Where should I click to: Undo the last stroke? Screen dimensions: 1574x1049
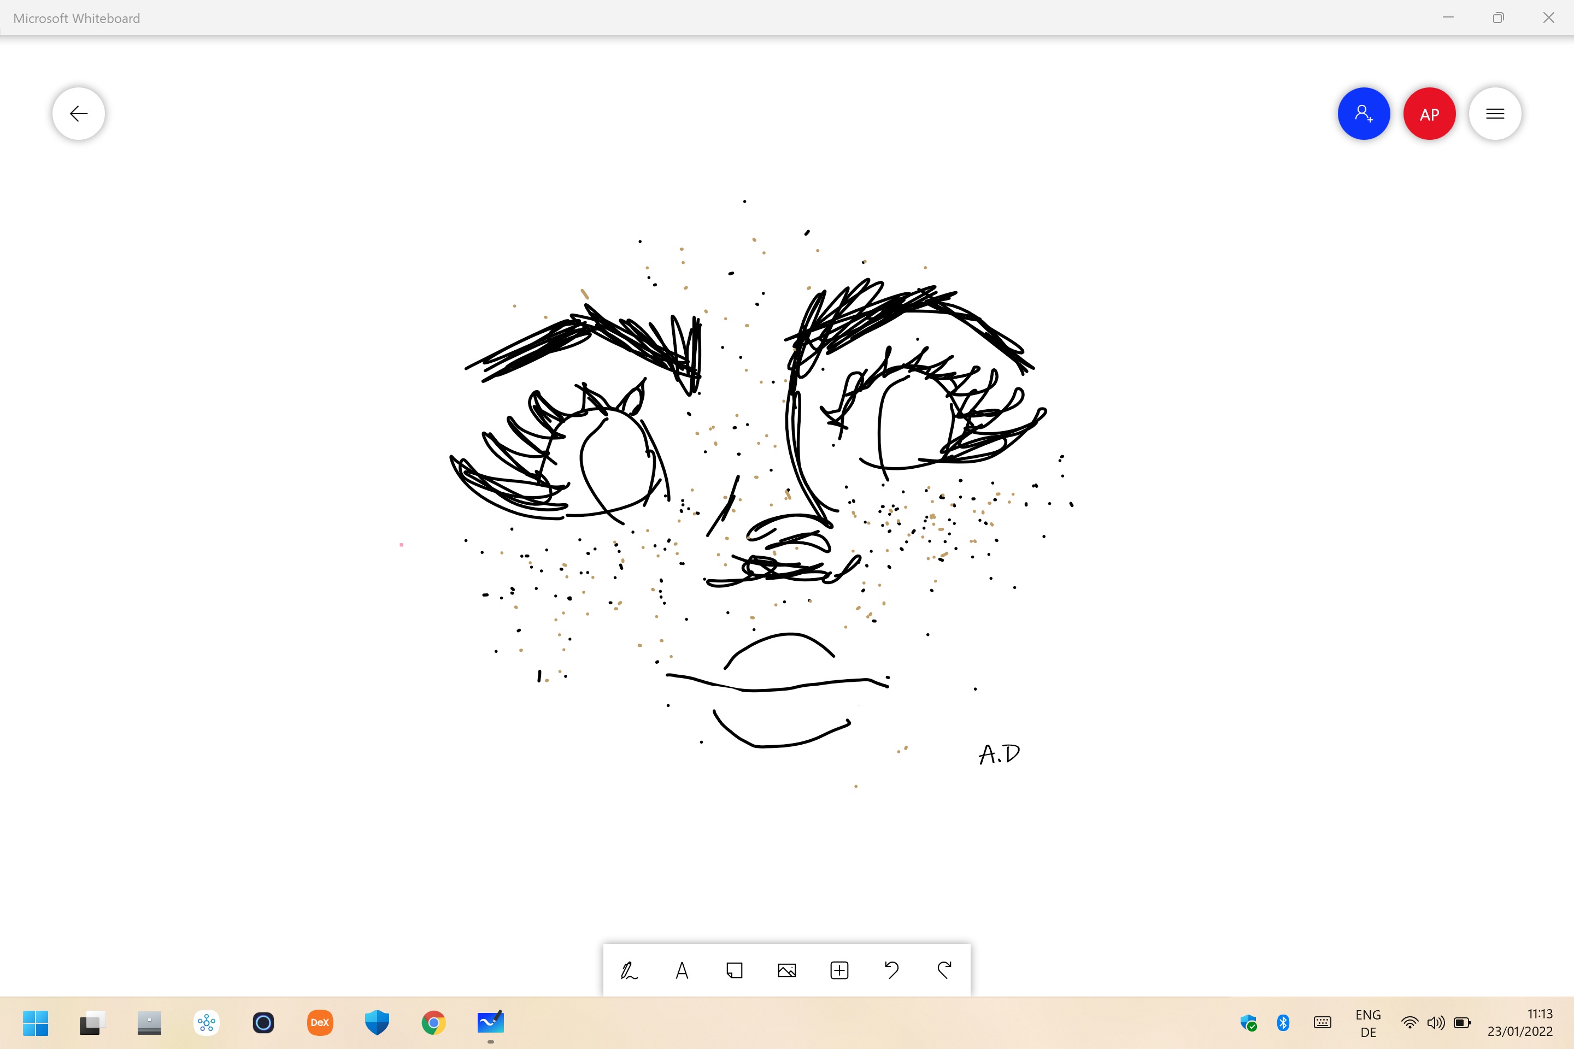pos(891,970)
